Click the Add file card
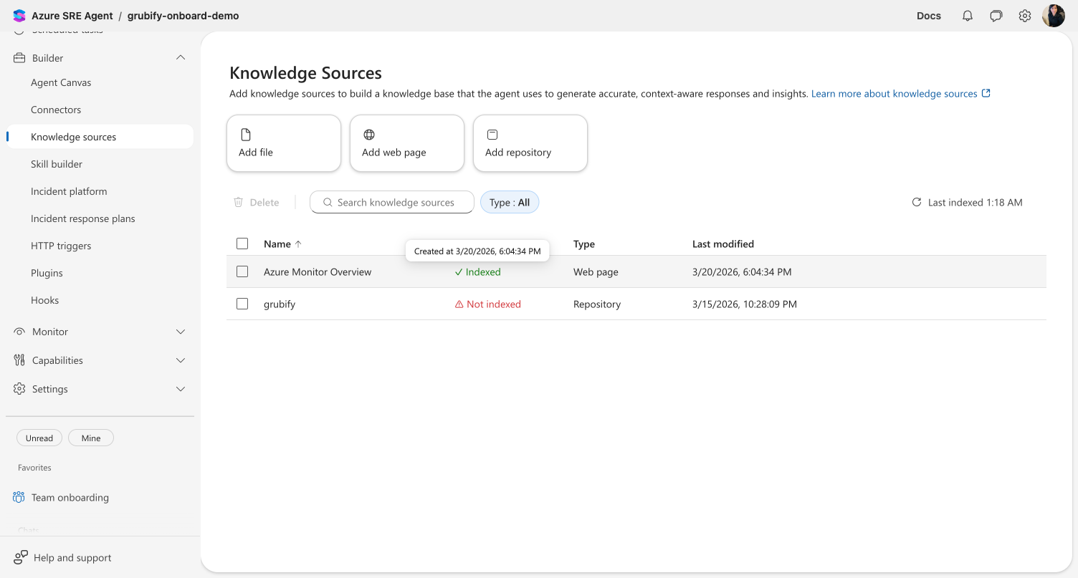1078x578 pixels. 284,143
